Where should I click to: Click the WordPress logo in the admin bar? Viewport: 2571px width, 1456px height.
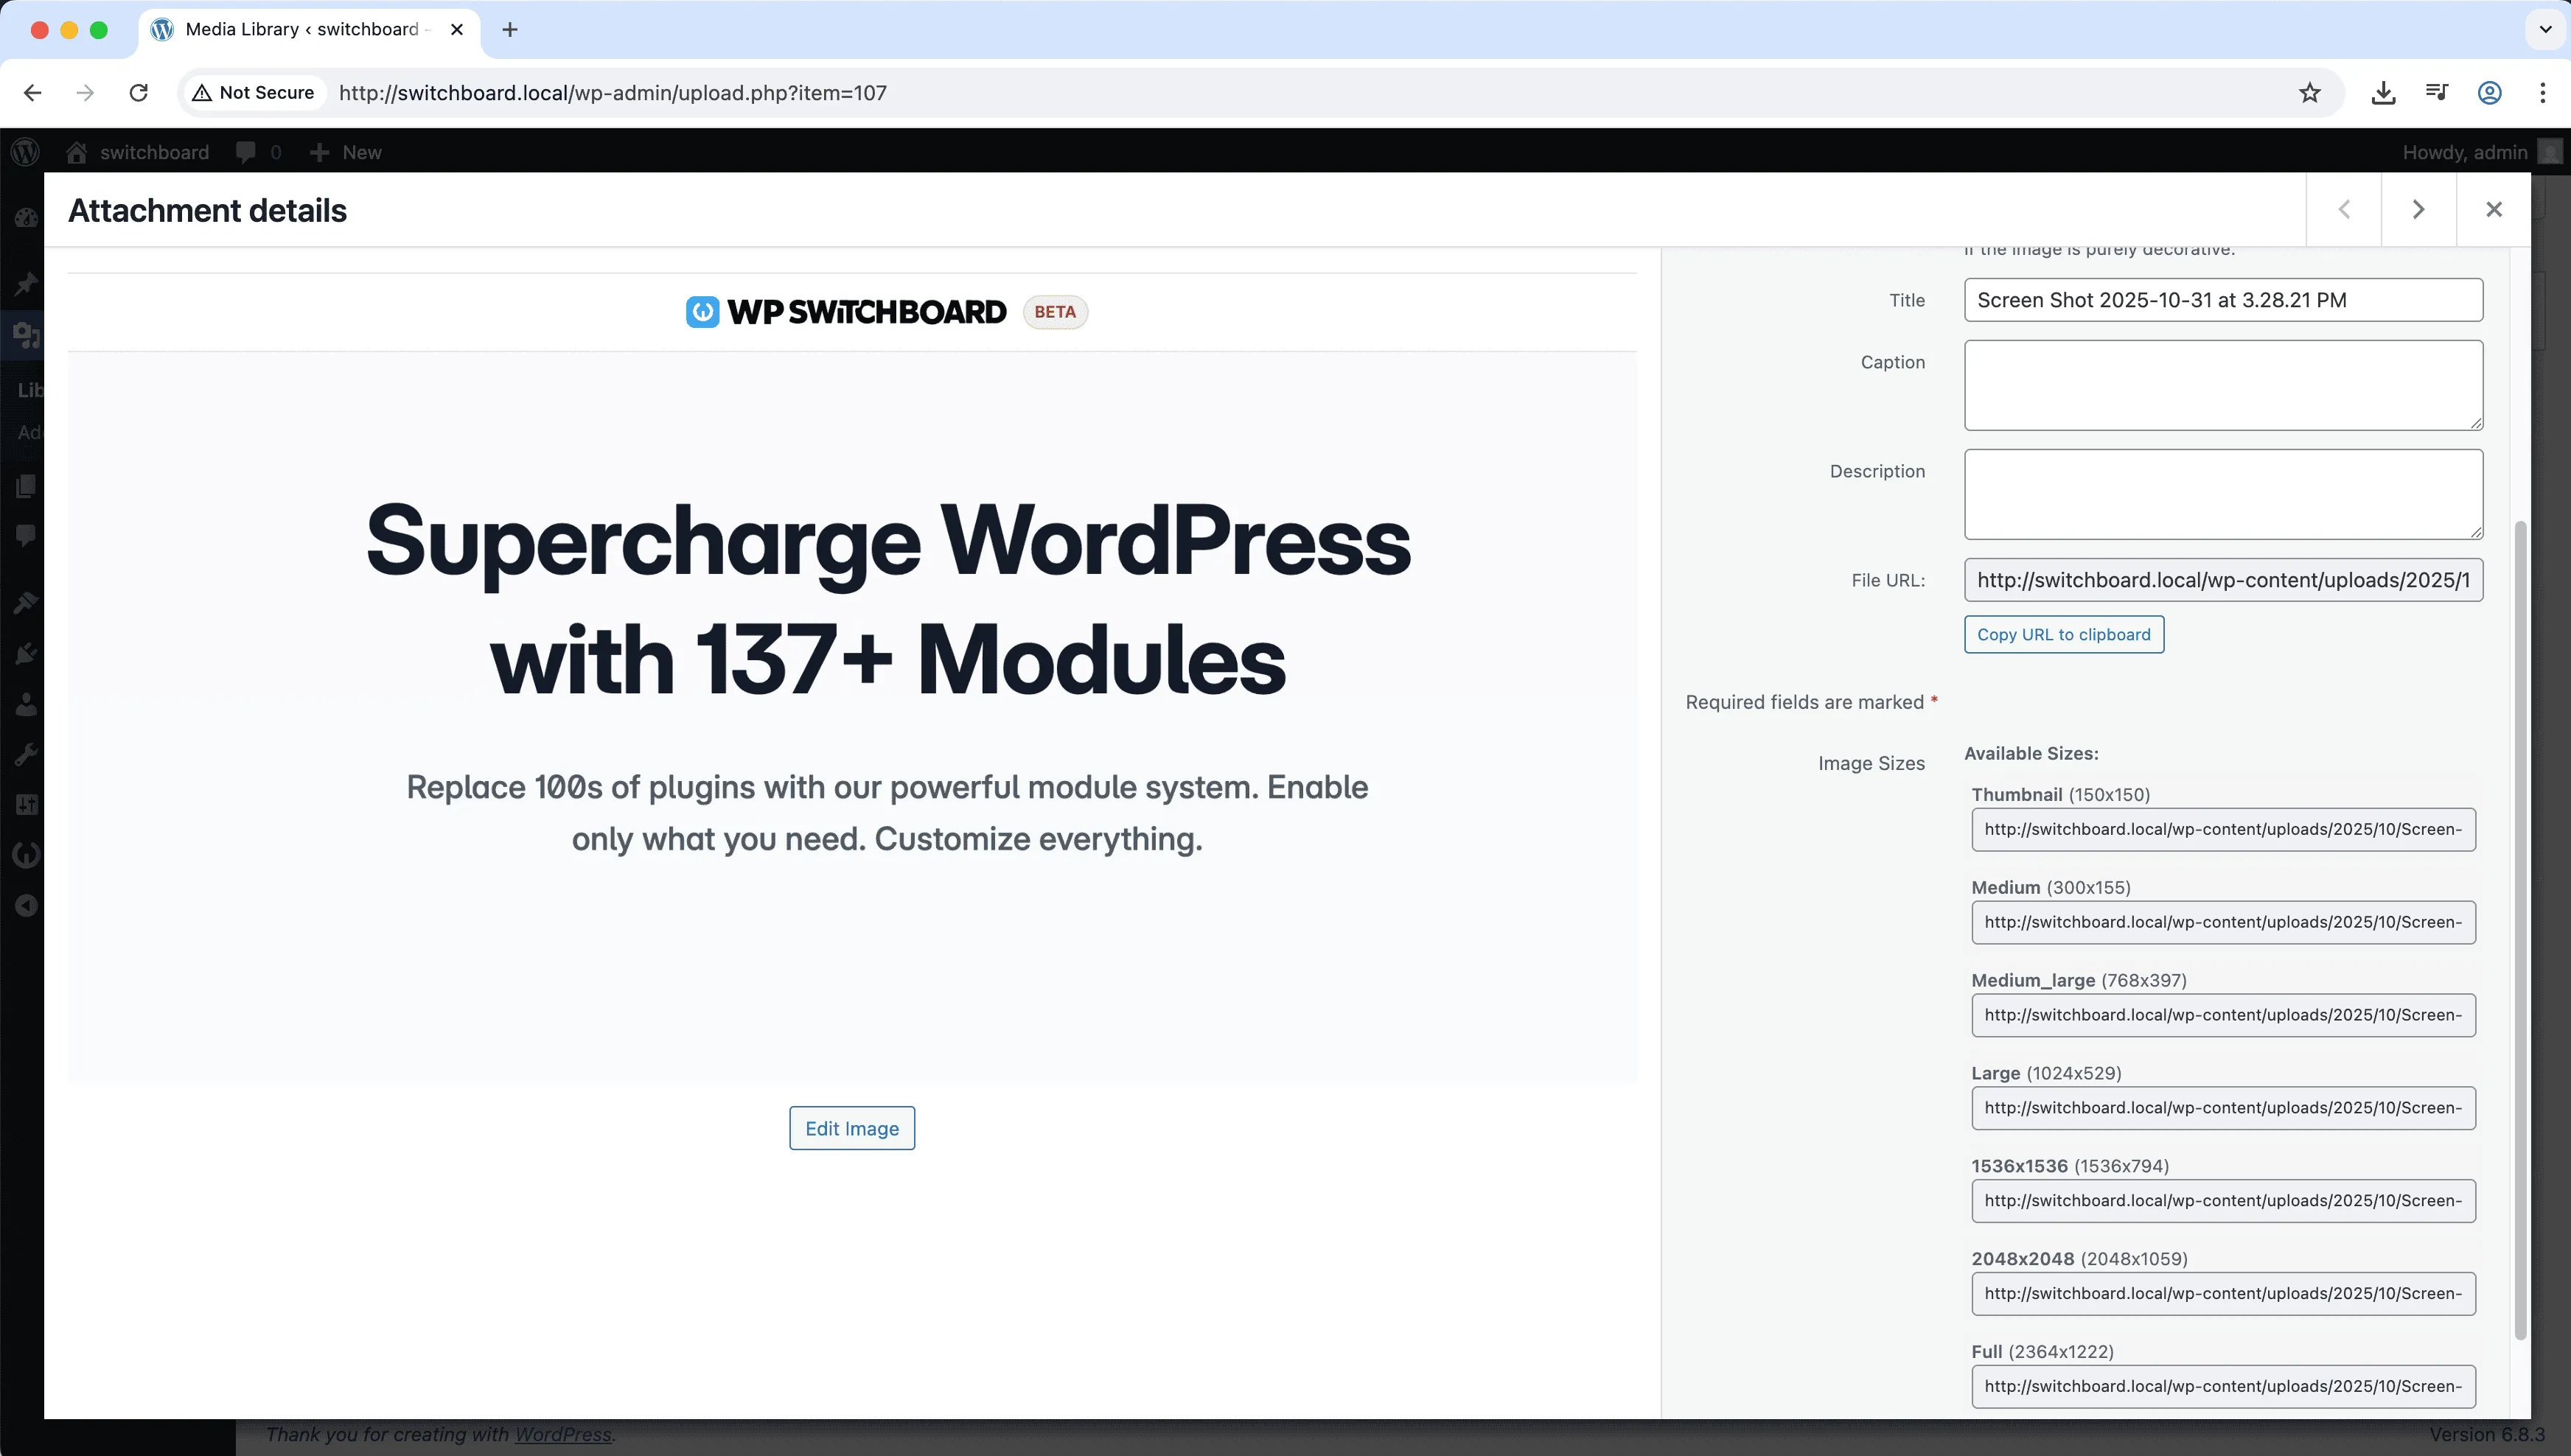pos(25,152)
